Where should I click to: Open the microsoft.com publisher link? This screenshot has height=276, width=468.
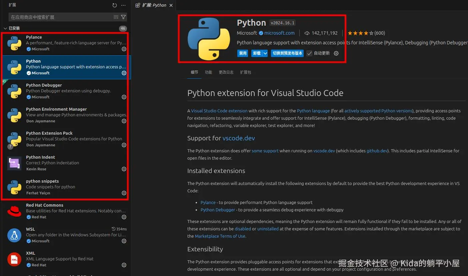point(279,33)
